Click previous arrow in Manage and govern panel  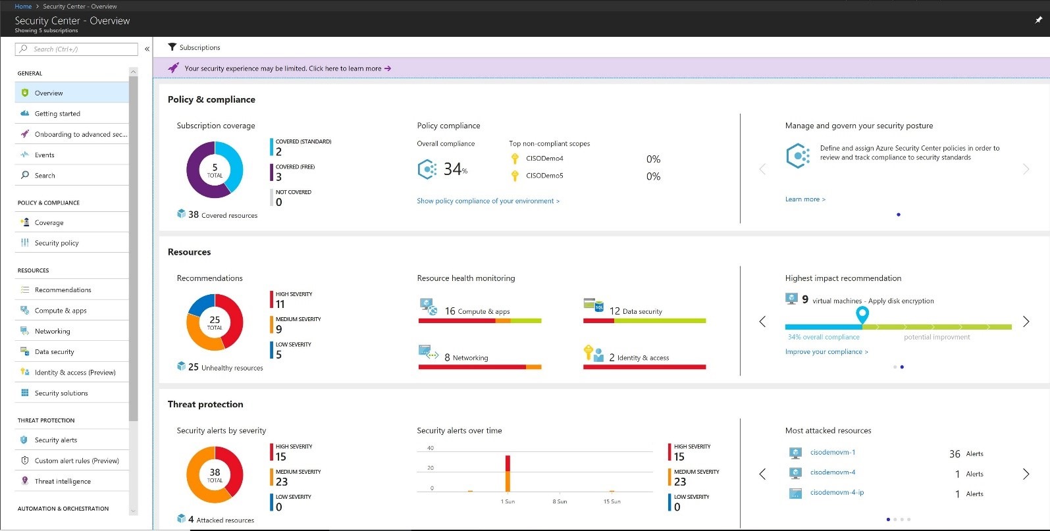pos(762,169)
